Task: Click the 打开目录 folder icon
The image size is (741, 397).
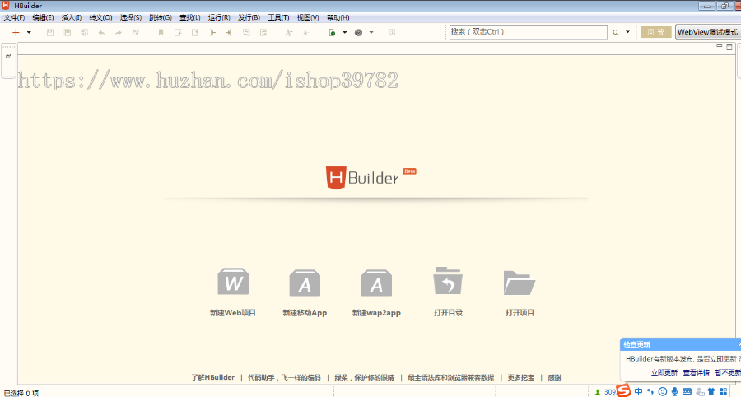Action: pos(448,281)
